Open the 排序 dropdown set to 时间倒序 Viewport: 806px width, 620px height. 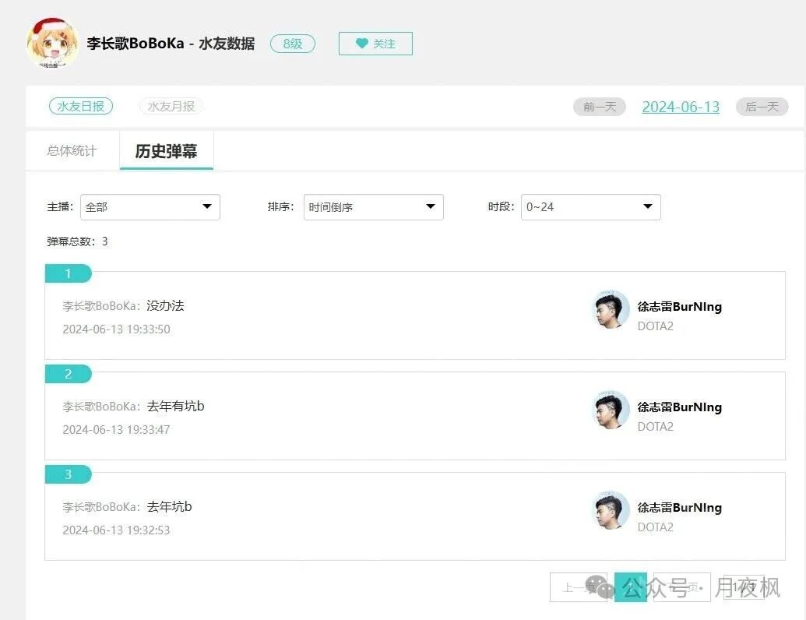[x=374, y=207]
